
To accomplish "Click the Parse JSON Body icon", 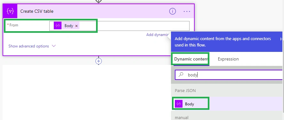I will pyautogui.click(x=179, y=104).
